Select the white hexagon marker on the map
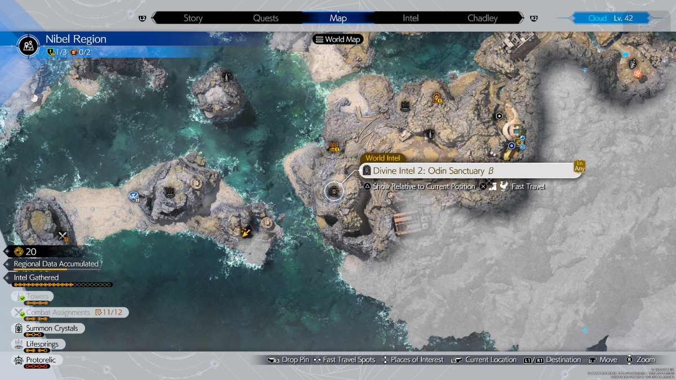The image size is (676, 380). pos(499,116)
